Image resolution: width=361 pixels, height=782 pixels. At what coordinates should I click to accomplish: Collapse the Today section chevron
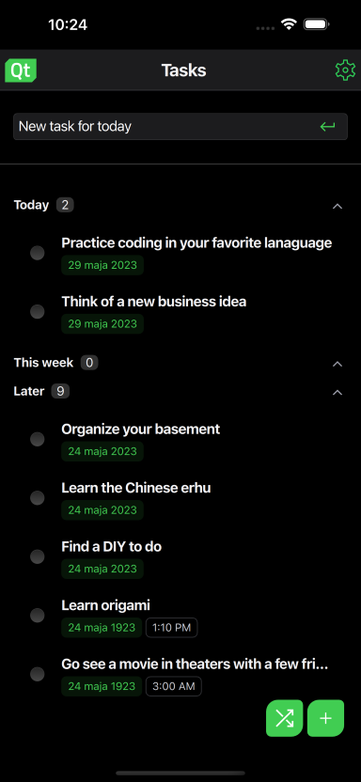(x=337, y=206)
